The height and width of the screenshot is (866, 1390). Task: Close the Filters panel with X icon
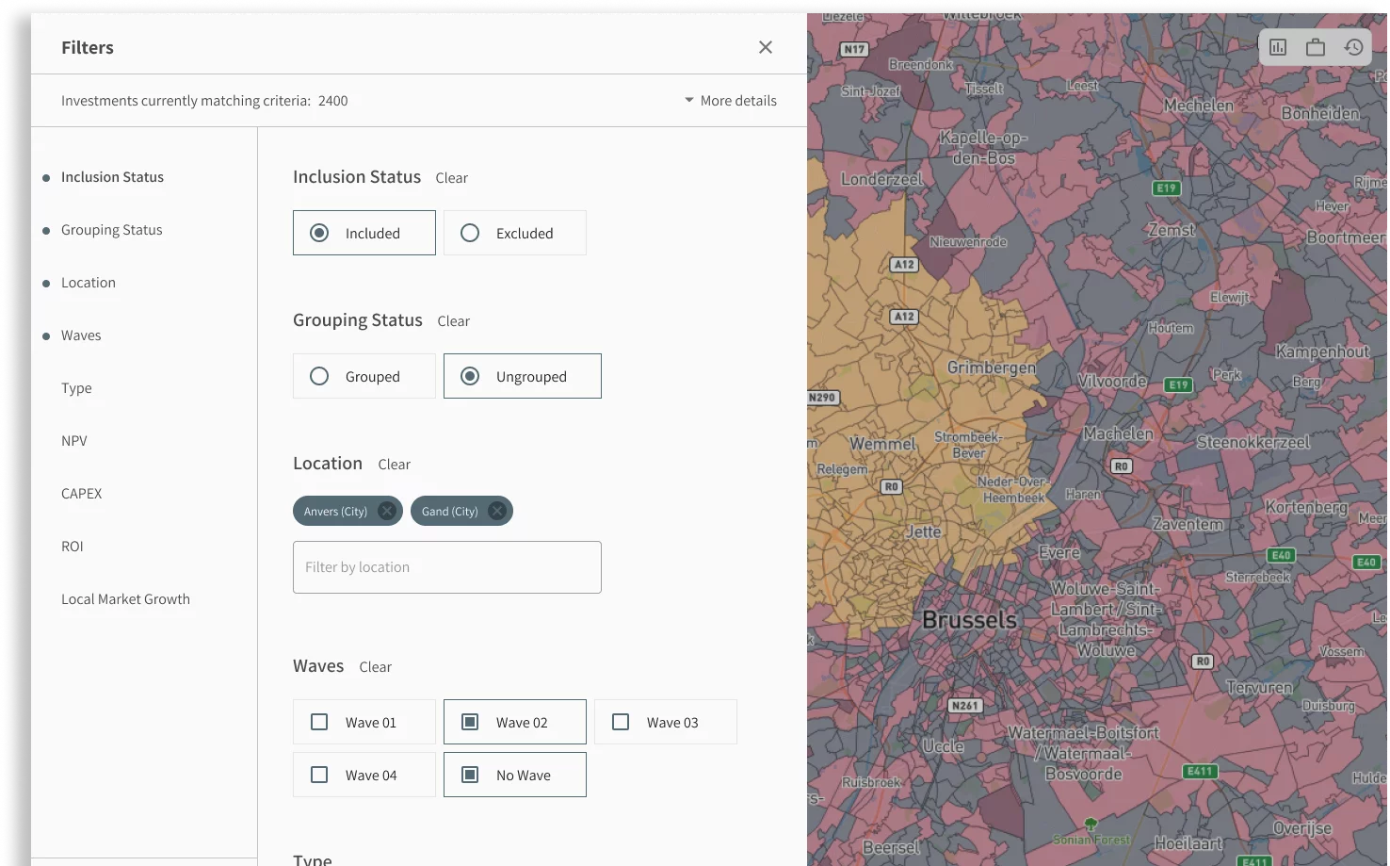point(766,47)
